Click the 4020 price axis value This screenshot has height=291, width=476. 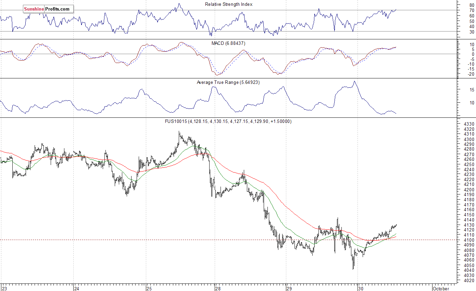pyautogui.click(x=469, y=280)
